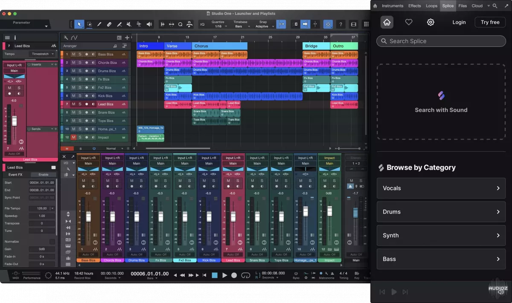Select the Chorus arranger section marker
This screenshot has height=303, width=512.
tap(219, 46)
